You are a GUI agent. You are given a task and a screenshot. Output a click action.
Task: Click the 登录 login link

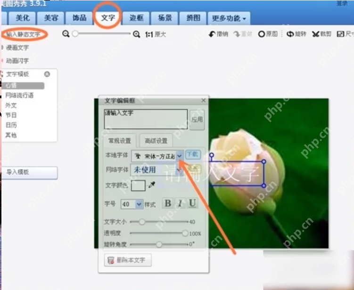click(x=342, y=3)
